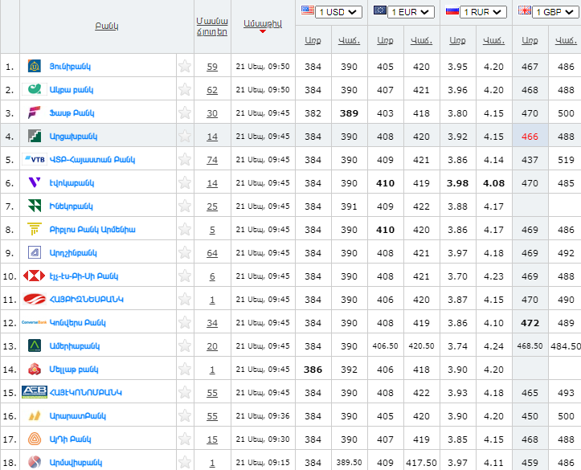Click the Armbusinessbank red logo in row 11
581x470 pixels.
[35, 299]
